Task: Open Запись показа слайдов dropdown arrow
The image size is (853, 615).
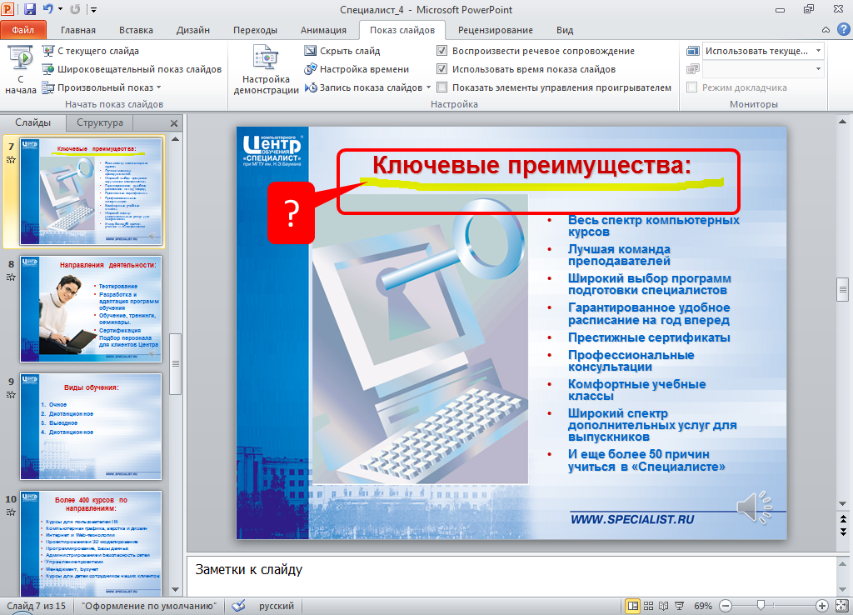Action: (x=429, y=87)
